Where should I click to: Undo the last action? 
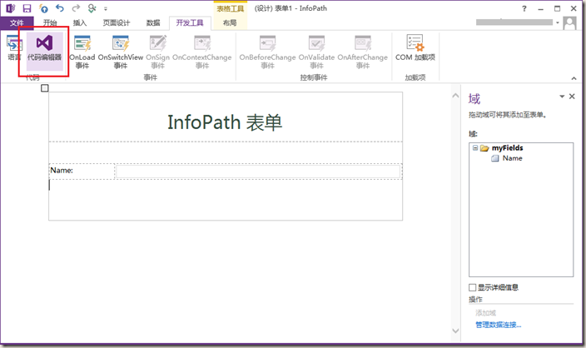coord(60,8)
